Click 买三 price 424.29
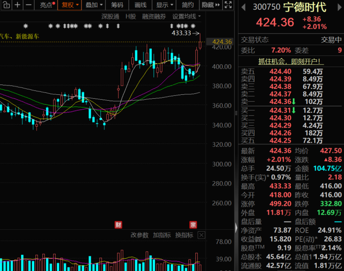 280,125
